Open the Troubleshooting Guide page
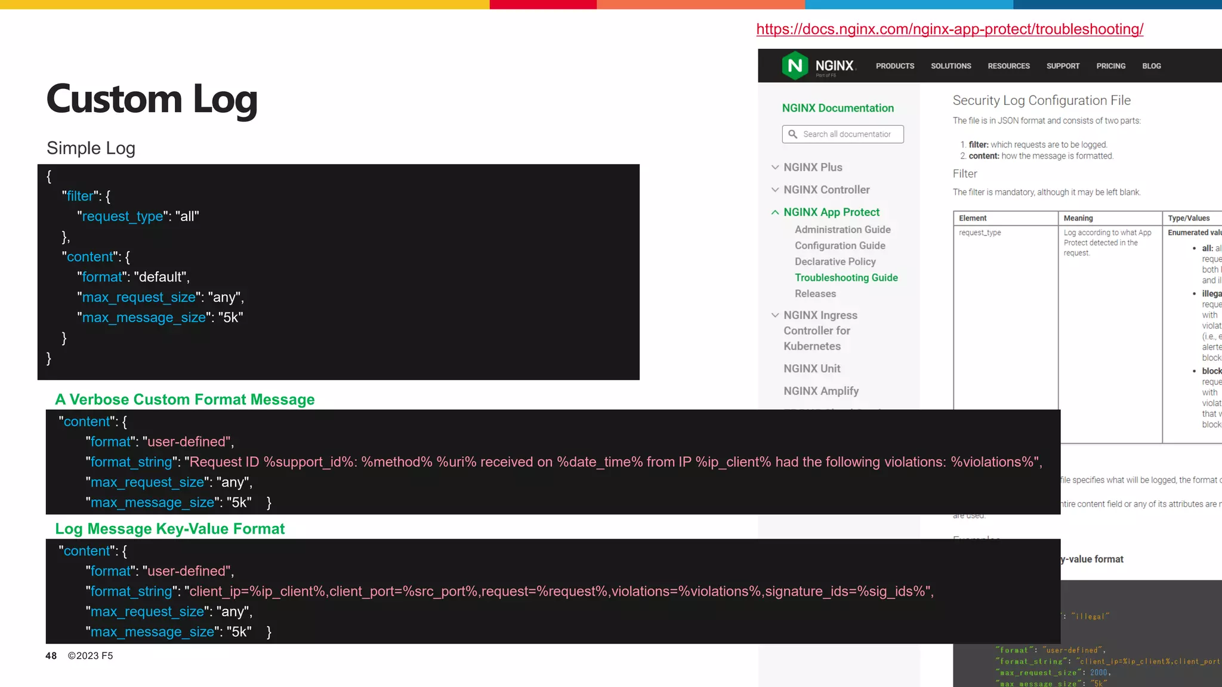 [846, 278]
